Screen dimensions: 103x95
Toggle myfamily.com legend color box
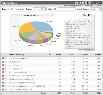pyautogui.click(x=67, y=24)
